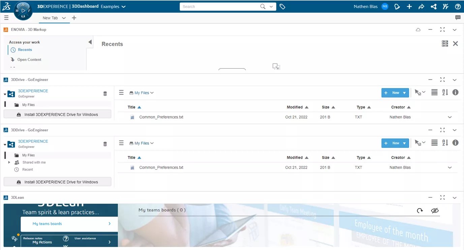Image resolution: width=464 pixels, height=250 pixels.
Task: Select Recents under Access your work
Action: coord(25,50)
